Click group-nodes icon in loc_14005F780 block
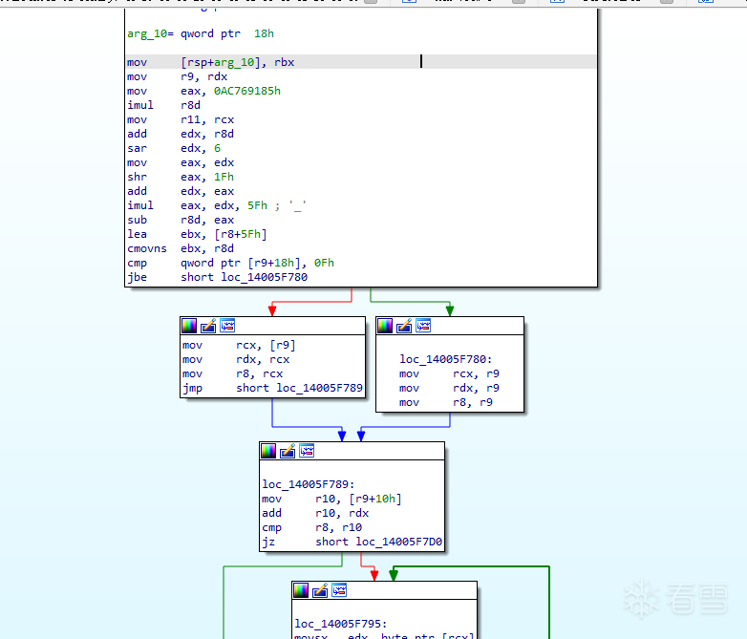This screenshot has height=639, width=747. [x=423, y=326]
